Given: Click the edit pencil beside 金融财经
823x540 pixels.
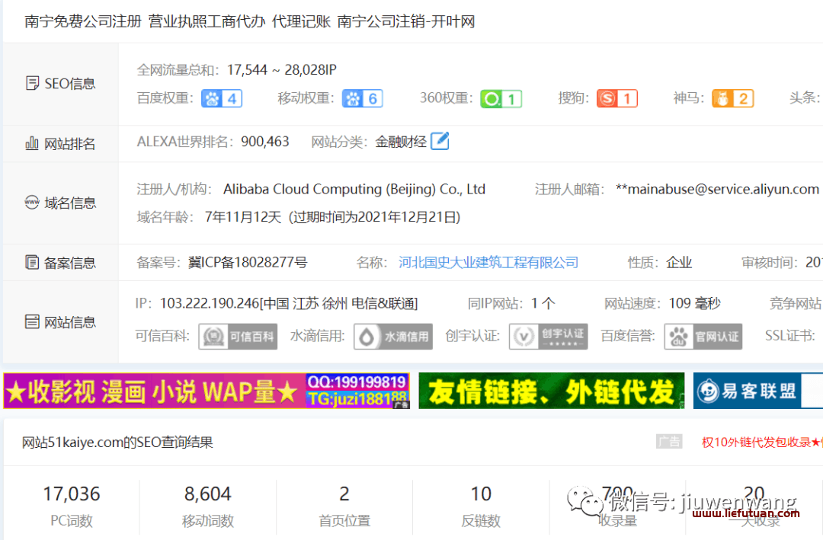Looking at the screenshot, I should tap(439, 140).
